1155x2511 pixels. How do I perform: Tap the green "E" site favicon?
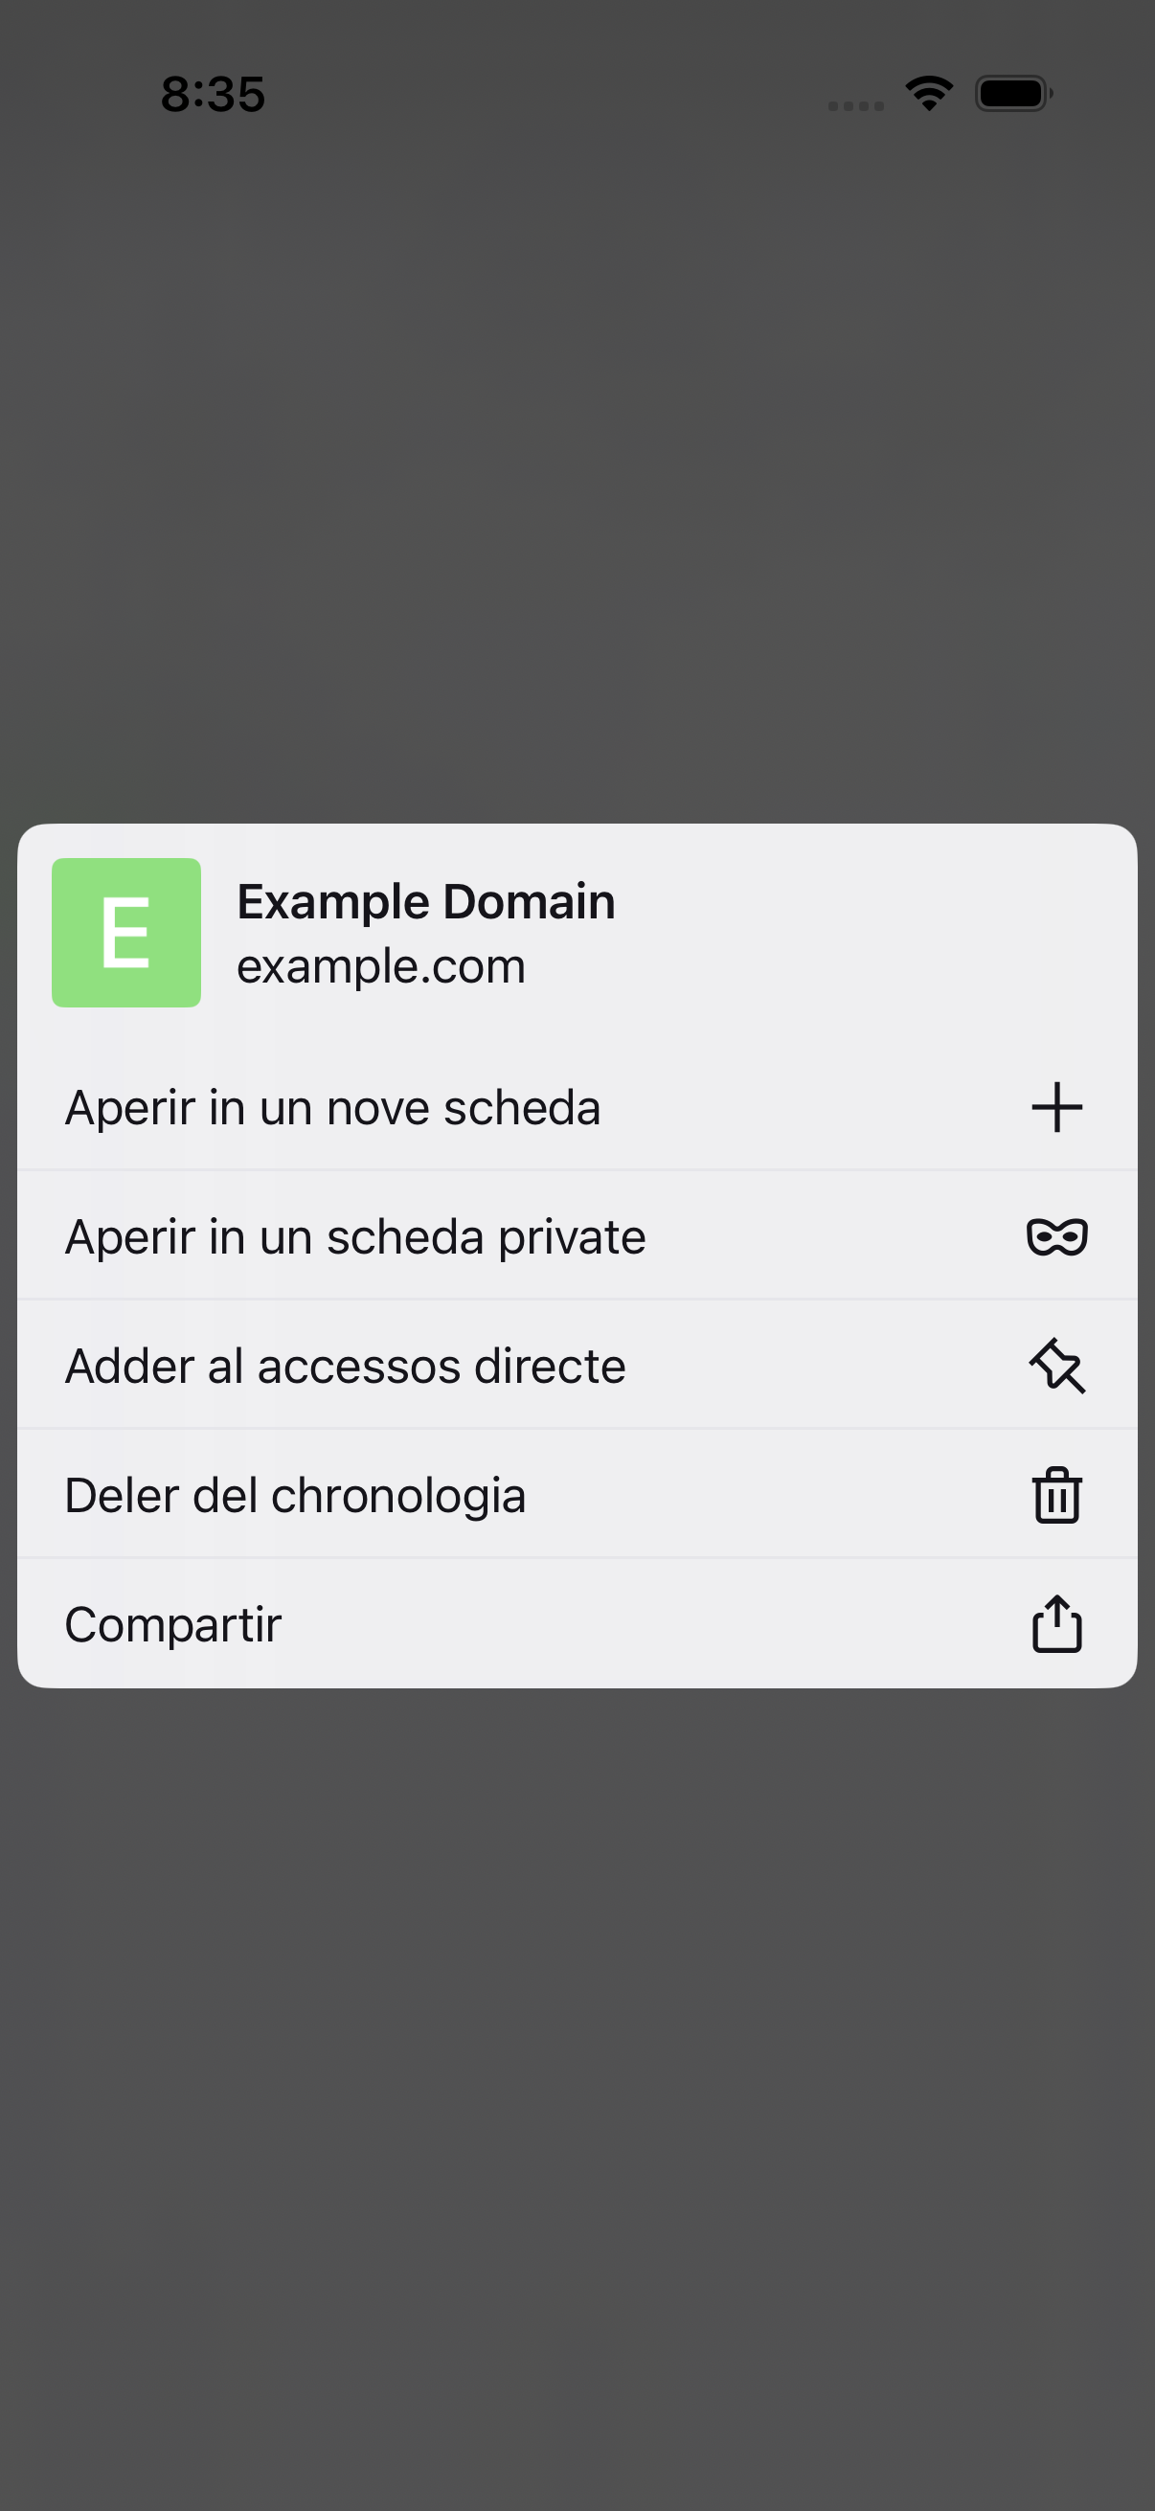(126, 933)
